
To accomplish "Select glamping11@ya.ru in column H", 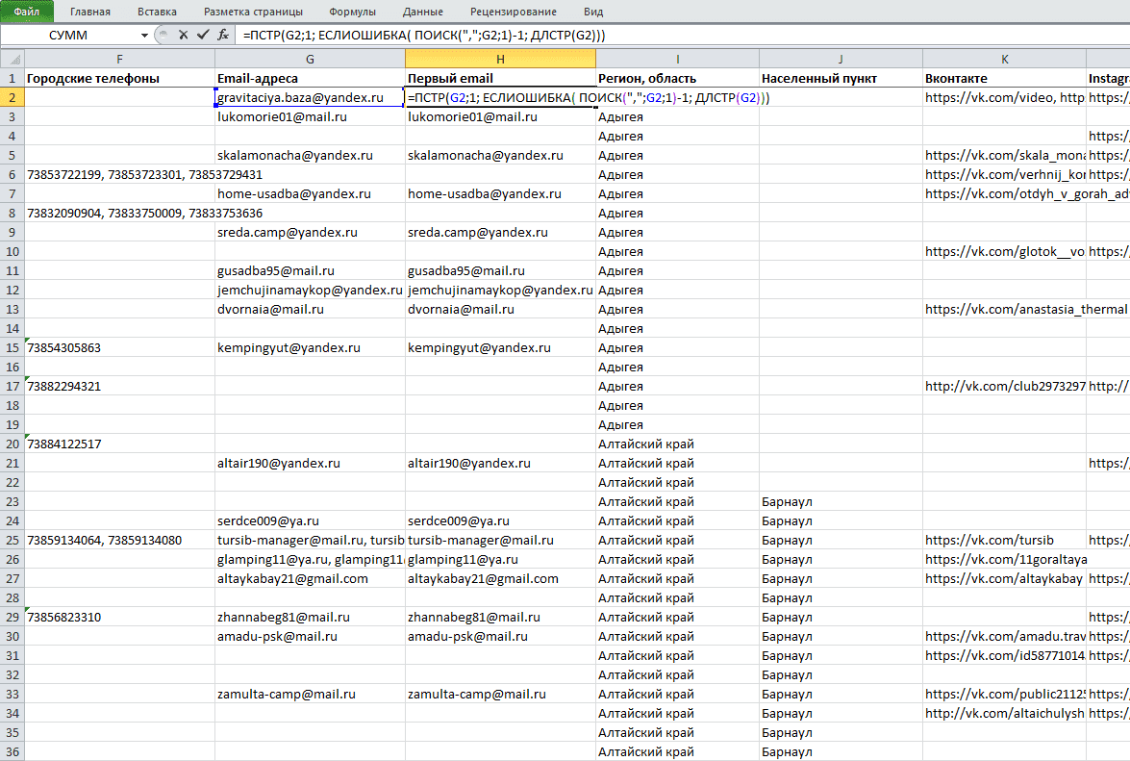I will (500, 559).
